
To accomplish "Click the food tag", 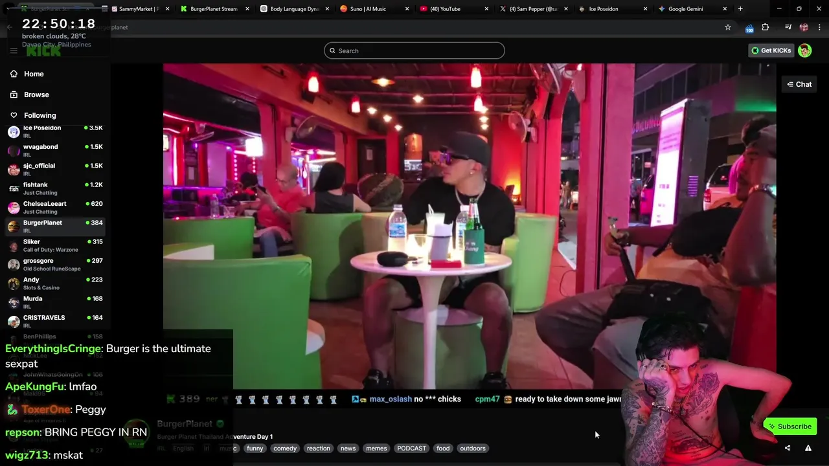I will click(443, 448).
